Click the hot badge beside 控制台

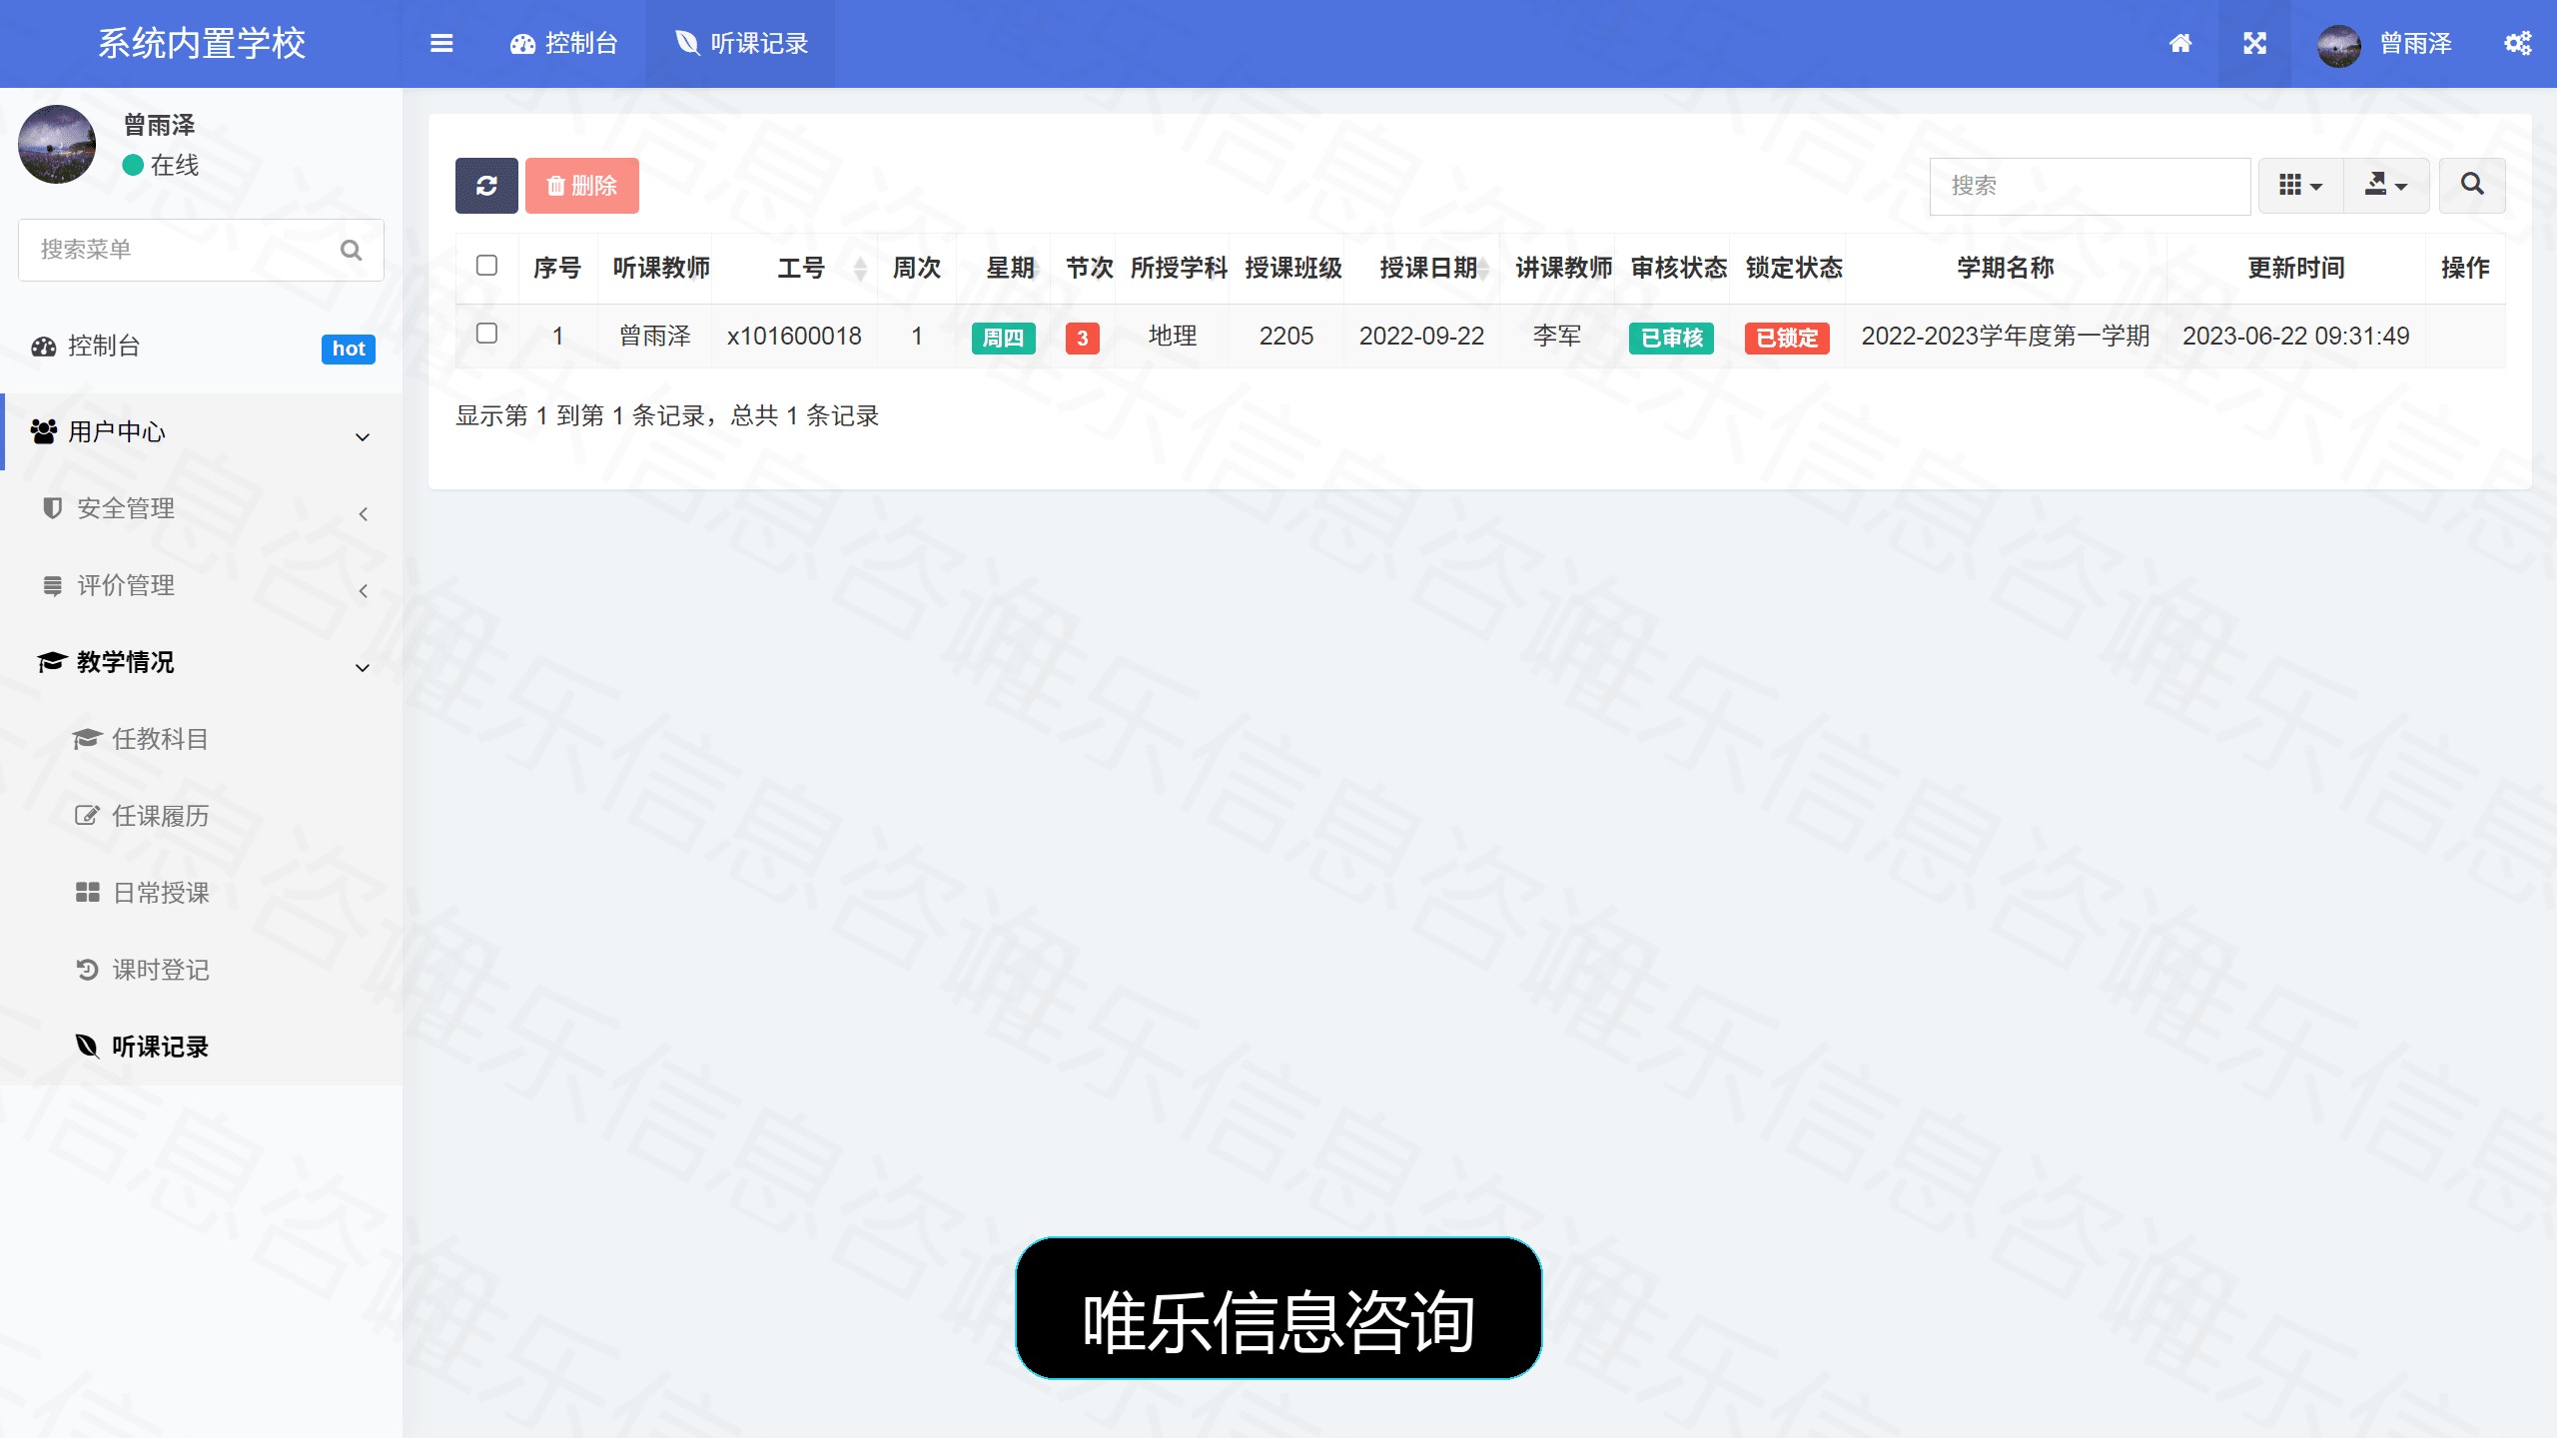349,349
